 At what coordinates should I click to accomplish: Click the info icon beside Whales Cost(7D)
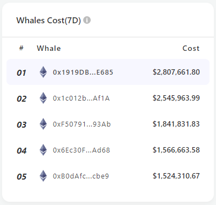(x=87, y=20)
